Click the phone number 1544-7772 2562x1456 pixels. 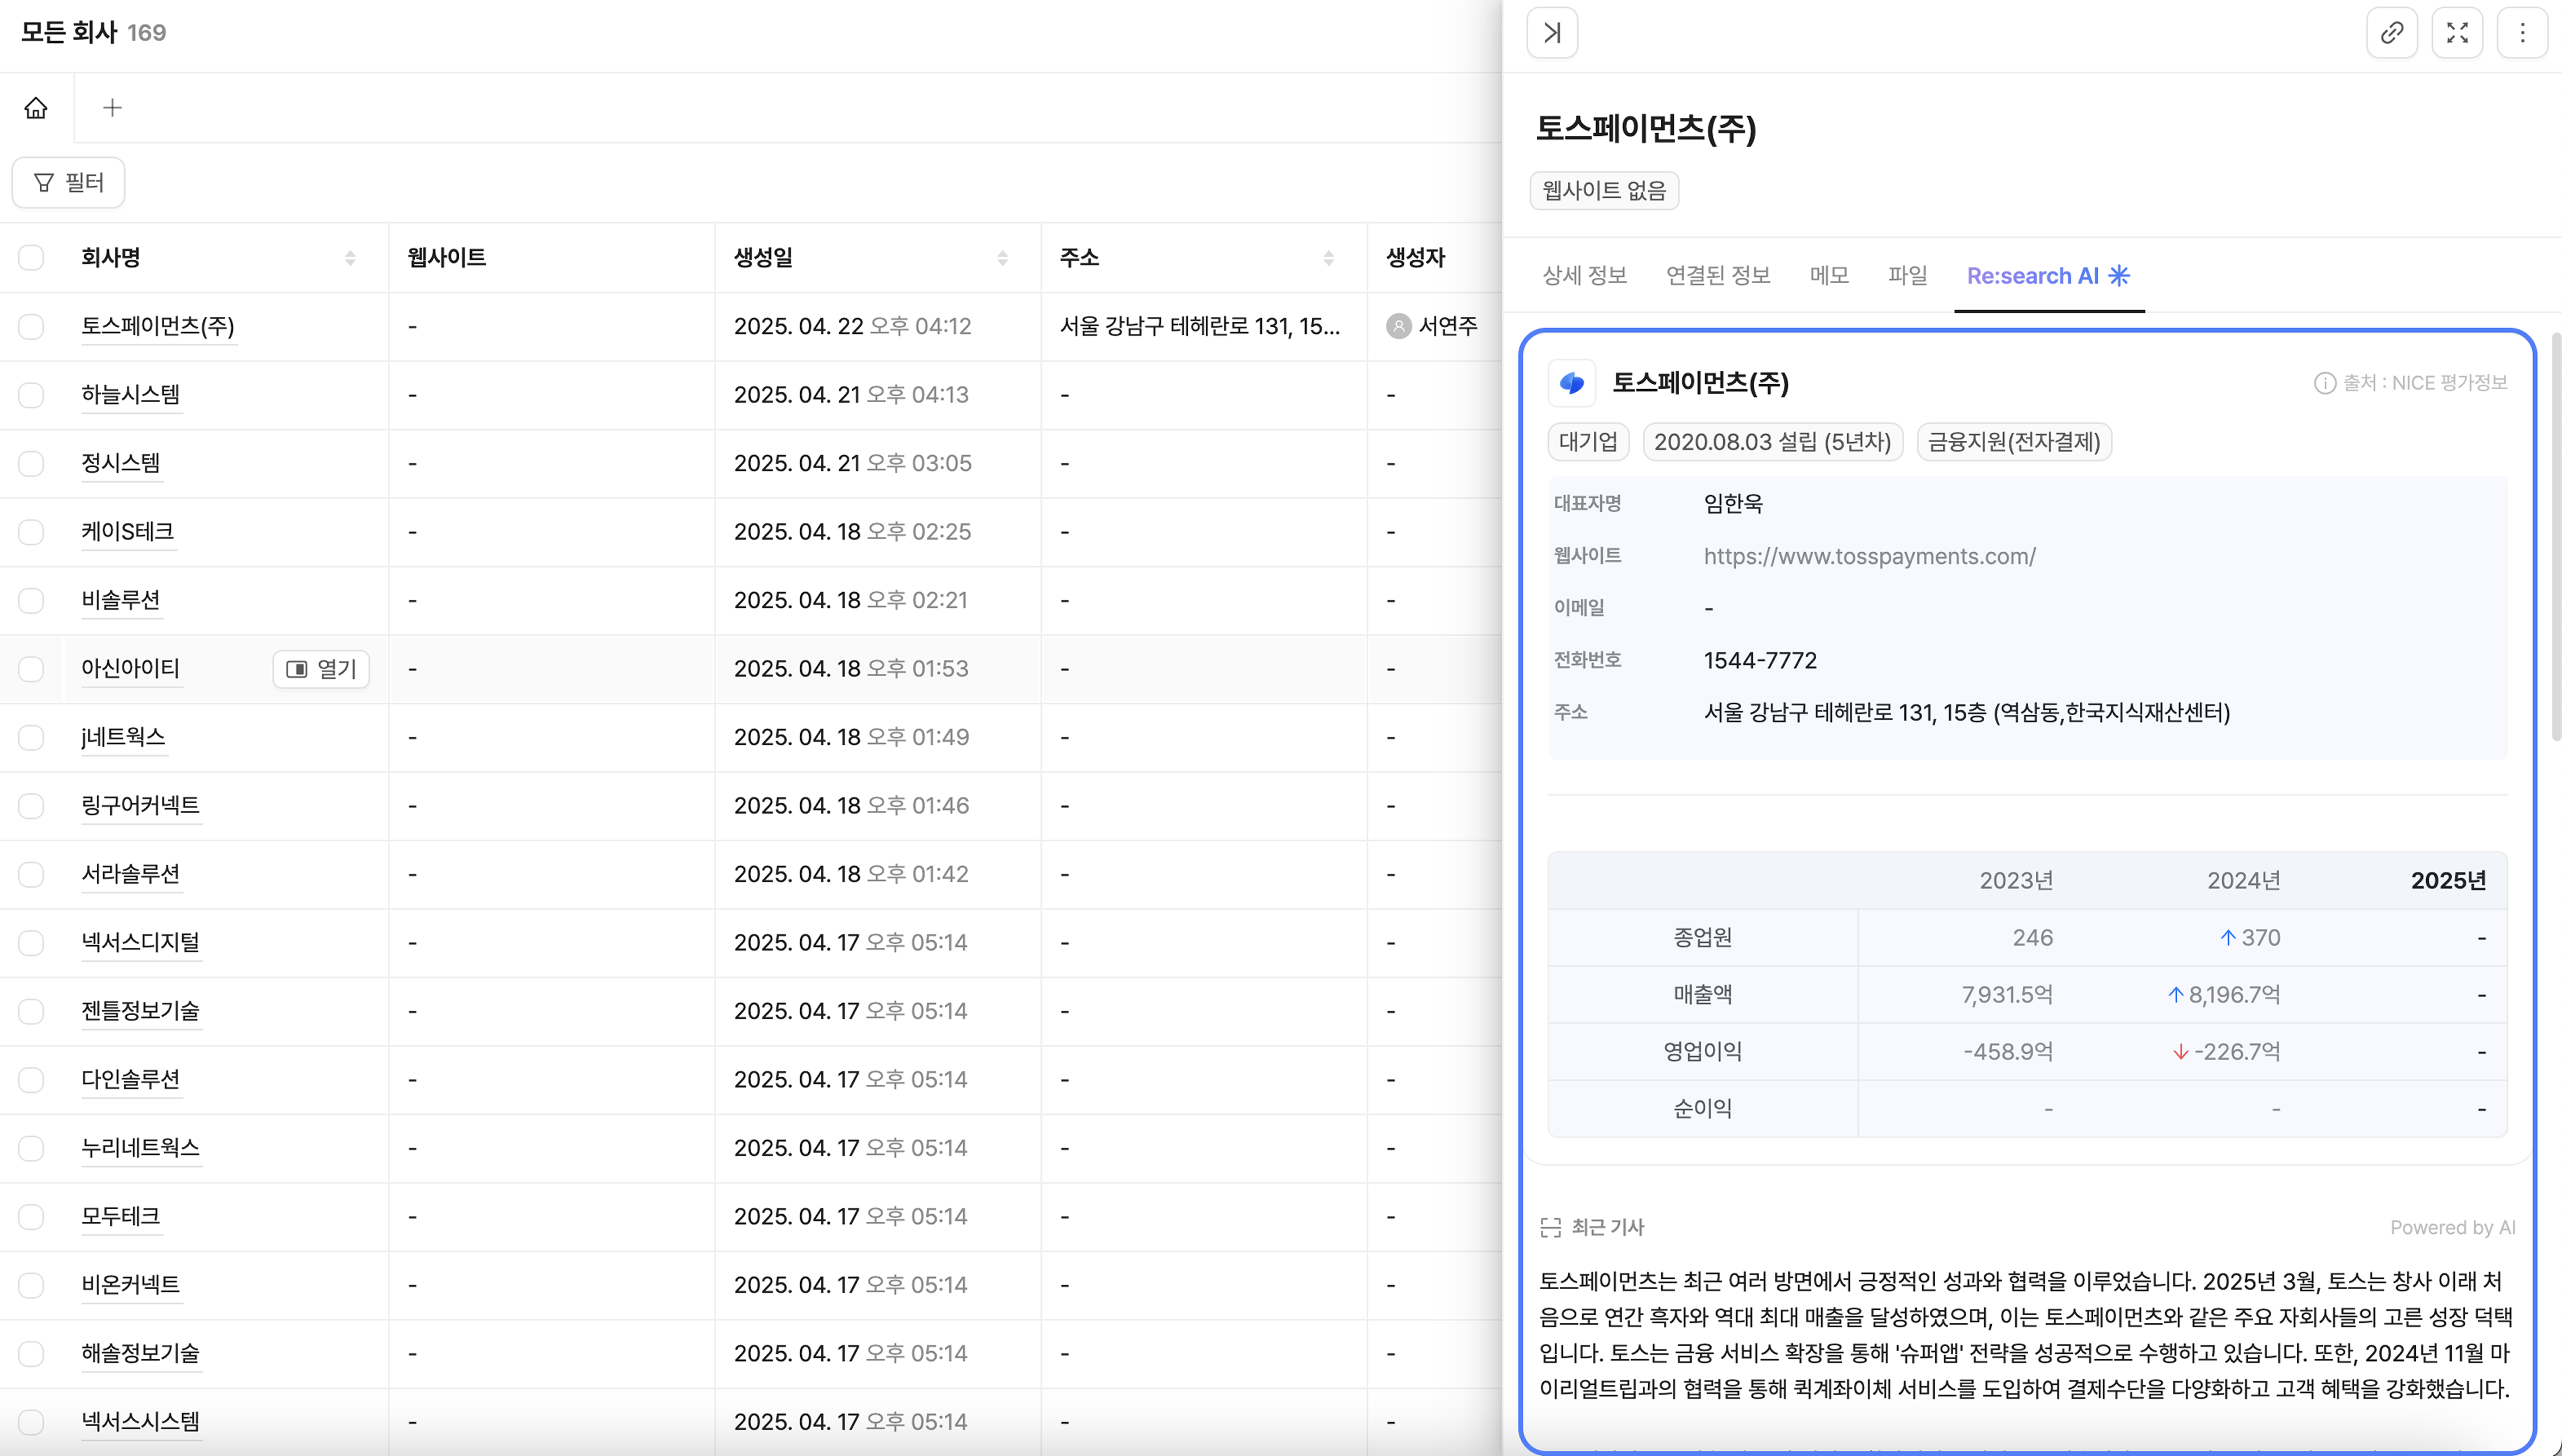coord(1760,660)
